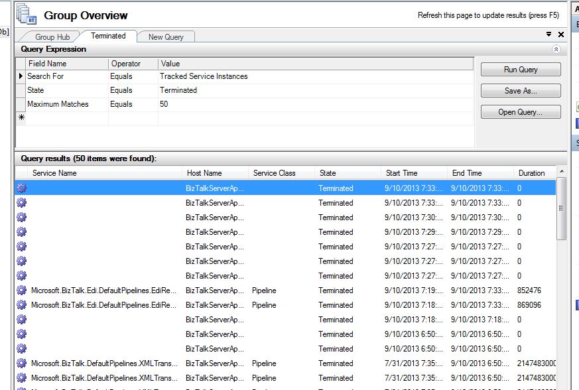Sort results by State column header
Screen dimensions: 579x390
tap(348, 173)
